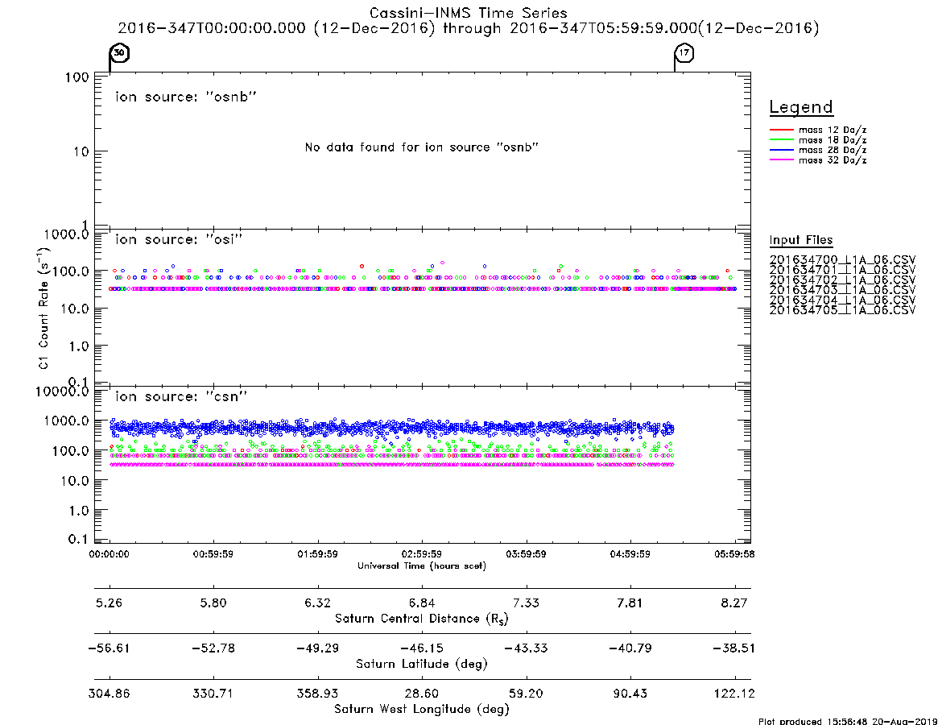Image resolution: width=938 pixels, height=725 pixels.
Task: Click the 04:59:59 time tick label
Action: (630, 554)
